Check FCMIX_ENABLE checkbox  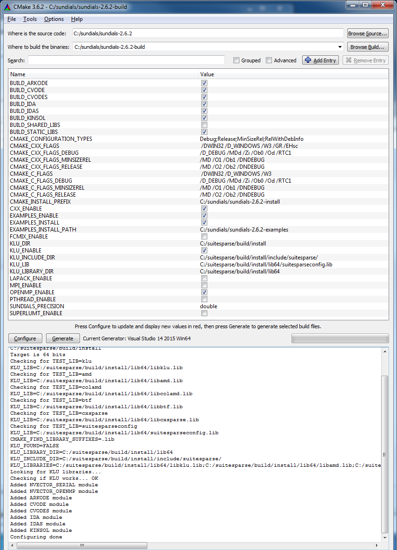click(x=204, y=237)
